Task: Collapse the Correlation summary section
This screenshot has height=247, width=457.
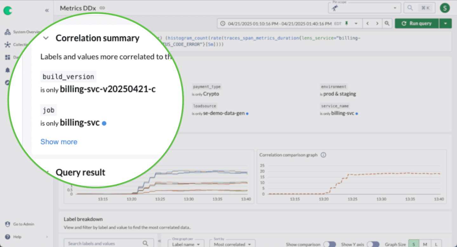Action: 46,38
